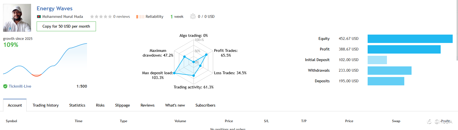Click the blue Equity bar
This screenshot has height=130, width=458.
(410, 39)
